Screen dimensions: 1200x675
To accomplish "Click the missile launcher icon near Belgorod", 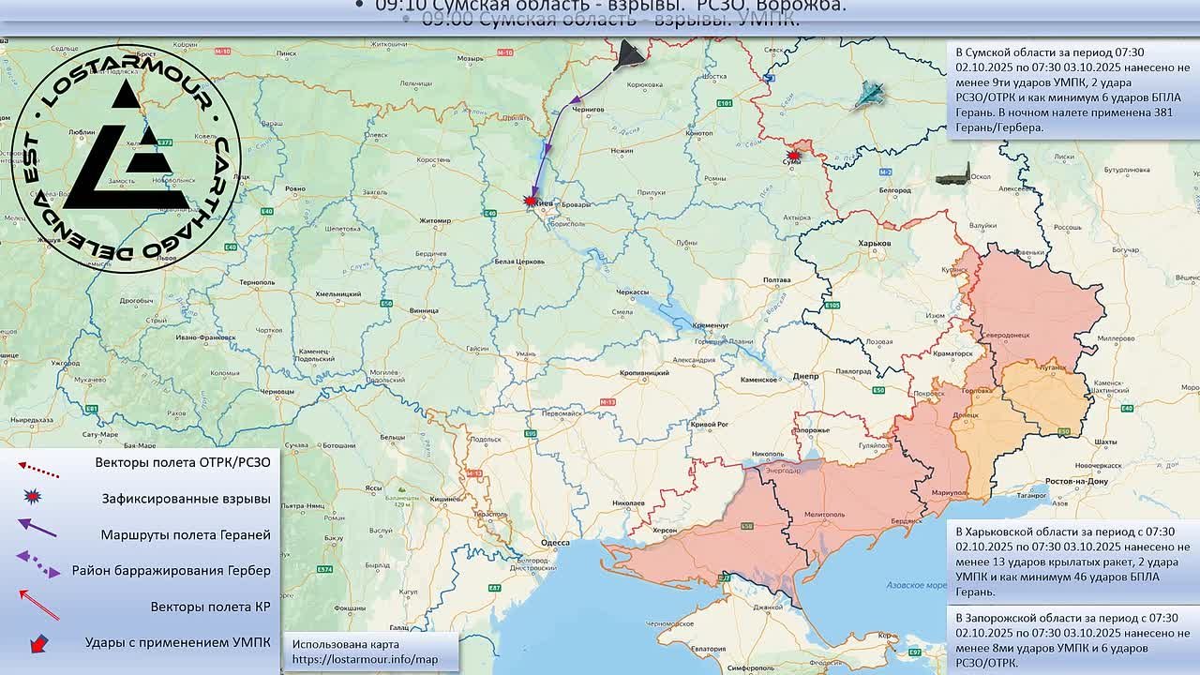I will point(952,174).
